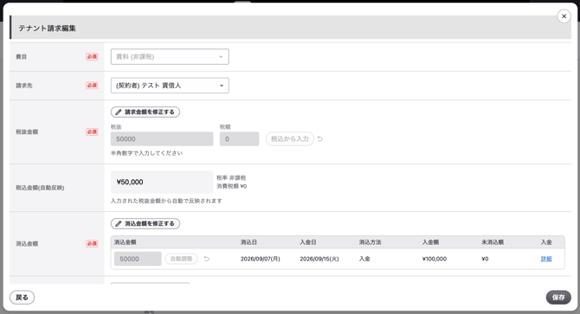The image size is (580, 314).
Task: Click the 請求金額を修正する button
Action: 145,112
